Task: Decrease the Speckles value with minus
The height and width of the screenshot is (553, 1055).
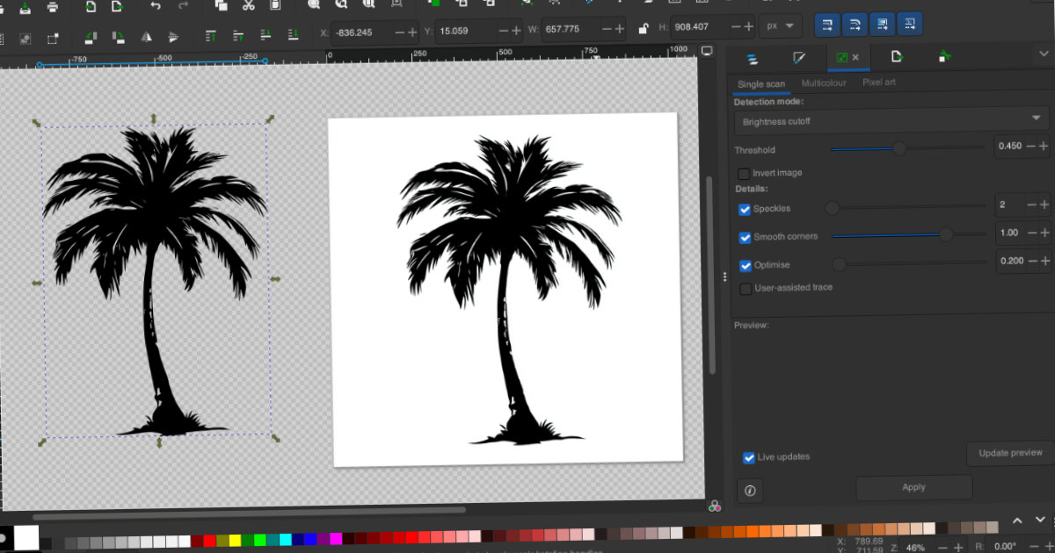Action: click(x=1031, y=205)
